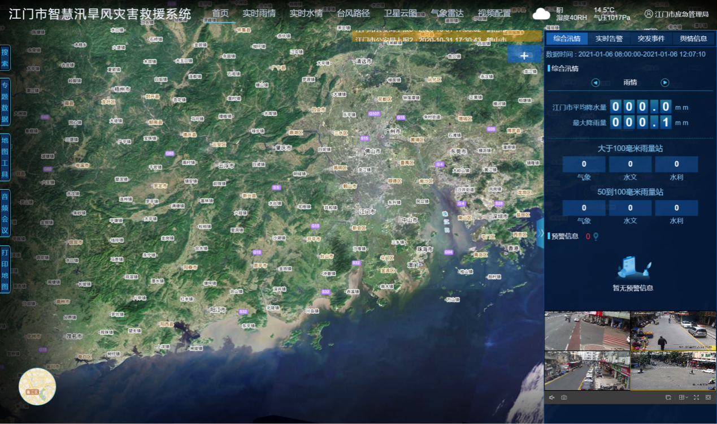Image resolution: width=717 pixels, height=424 pixels.
Task: Open the 实时雨情 menu
Action: [259, 14]
